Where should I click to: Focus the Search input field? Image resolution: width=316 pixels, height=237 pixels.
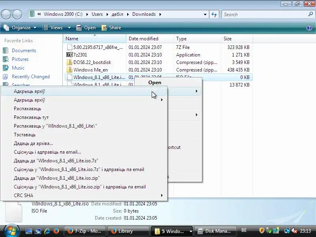coord(265,14)
